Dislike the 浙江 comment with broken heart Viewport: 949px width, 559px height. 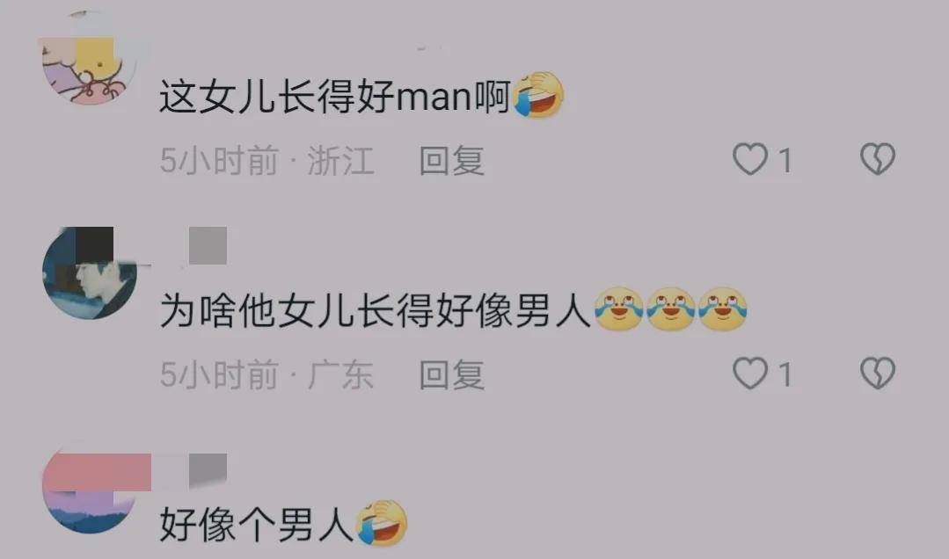click(878, 159)
